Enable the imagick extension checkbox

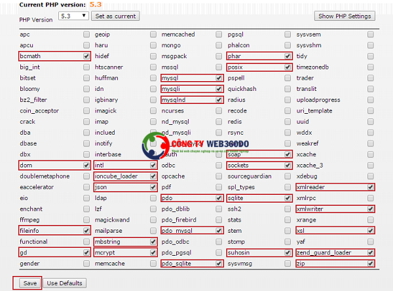pyautogui.click(x=153, y=111)
